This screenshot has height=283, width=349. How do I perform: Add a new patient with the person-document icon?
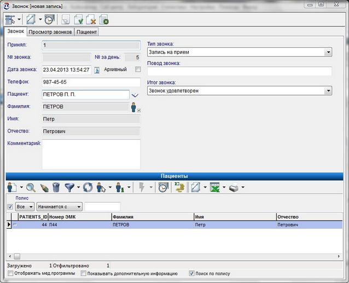pos(12,187)
